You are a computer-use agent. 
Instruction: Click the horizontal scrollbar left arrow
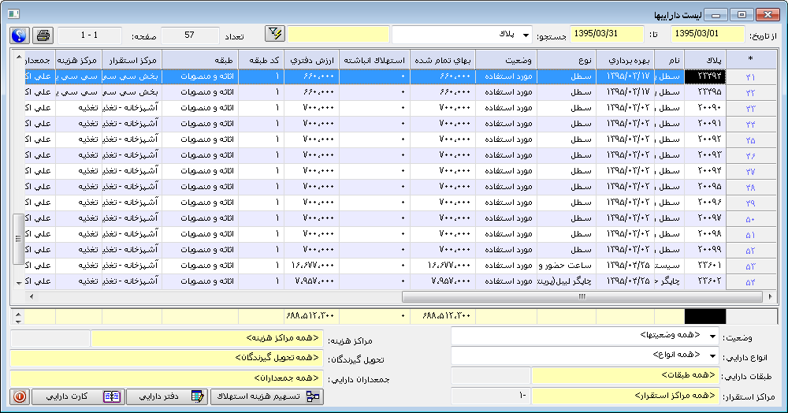pos(32,296)
